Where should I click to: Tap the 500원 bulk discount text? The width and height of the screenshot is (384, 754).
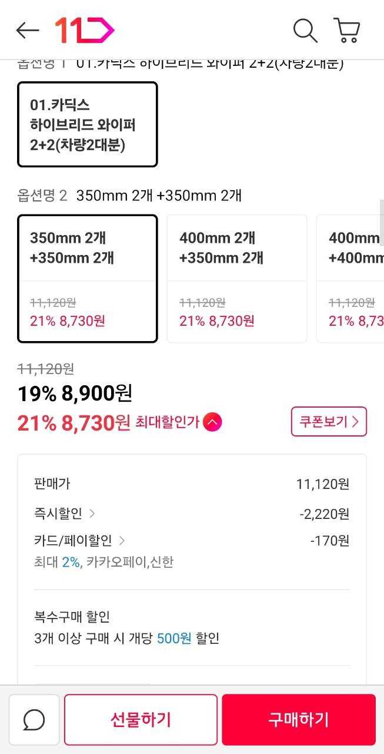pos(174,639)
